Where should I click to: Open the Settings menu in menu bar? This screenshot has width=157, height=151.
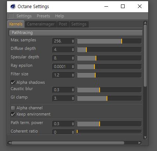point(24,16)
